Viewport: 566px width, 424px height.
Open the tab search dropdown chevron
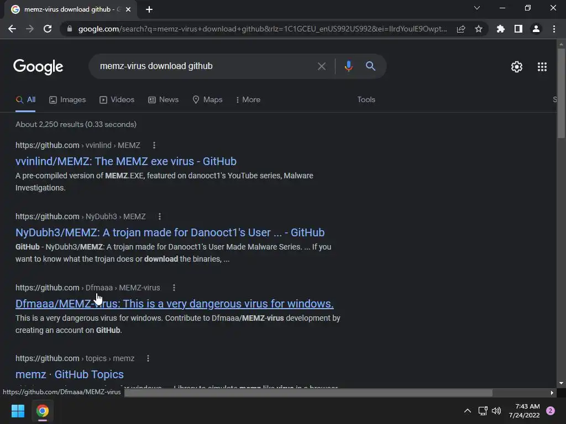point(477,8)
